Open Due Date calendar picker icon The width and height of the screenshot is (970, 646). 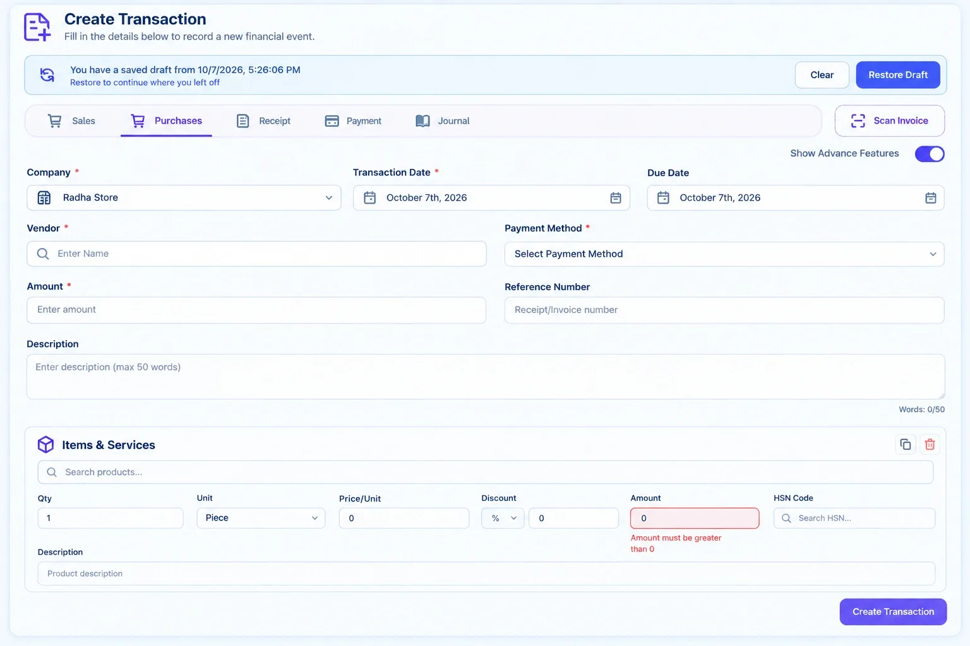(x=930, y=198)
